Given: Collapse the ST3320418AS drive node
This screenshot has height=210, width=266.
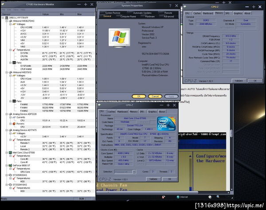Looking at the screenshot, I should point(7,185).
